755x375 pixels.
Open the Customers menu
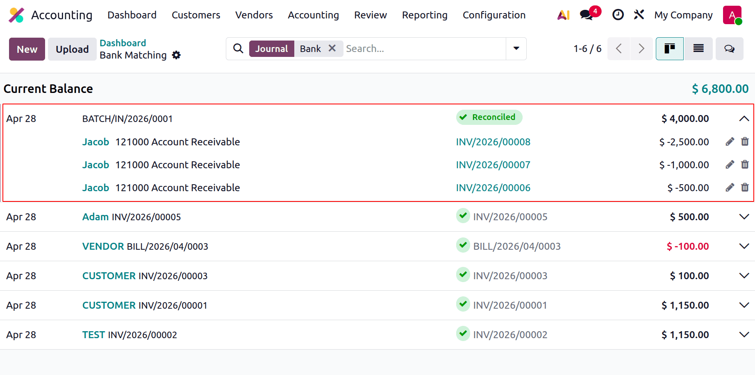tap(196, 15)
